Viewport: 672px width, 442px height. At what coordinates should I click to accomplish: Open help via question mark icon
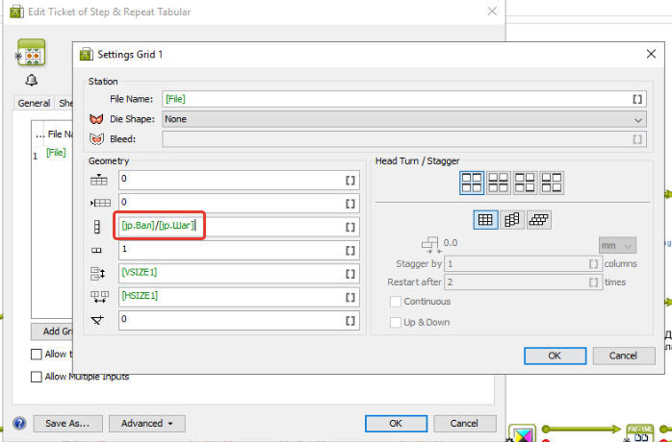click(x=19, y=423)
